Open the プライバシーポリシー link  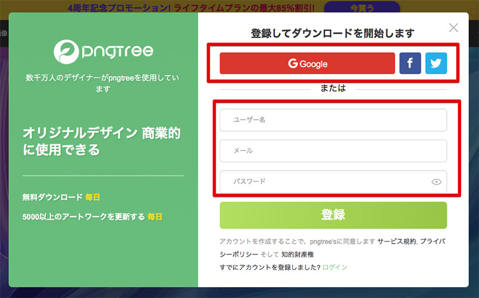432,242
